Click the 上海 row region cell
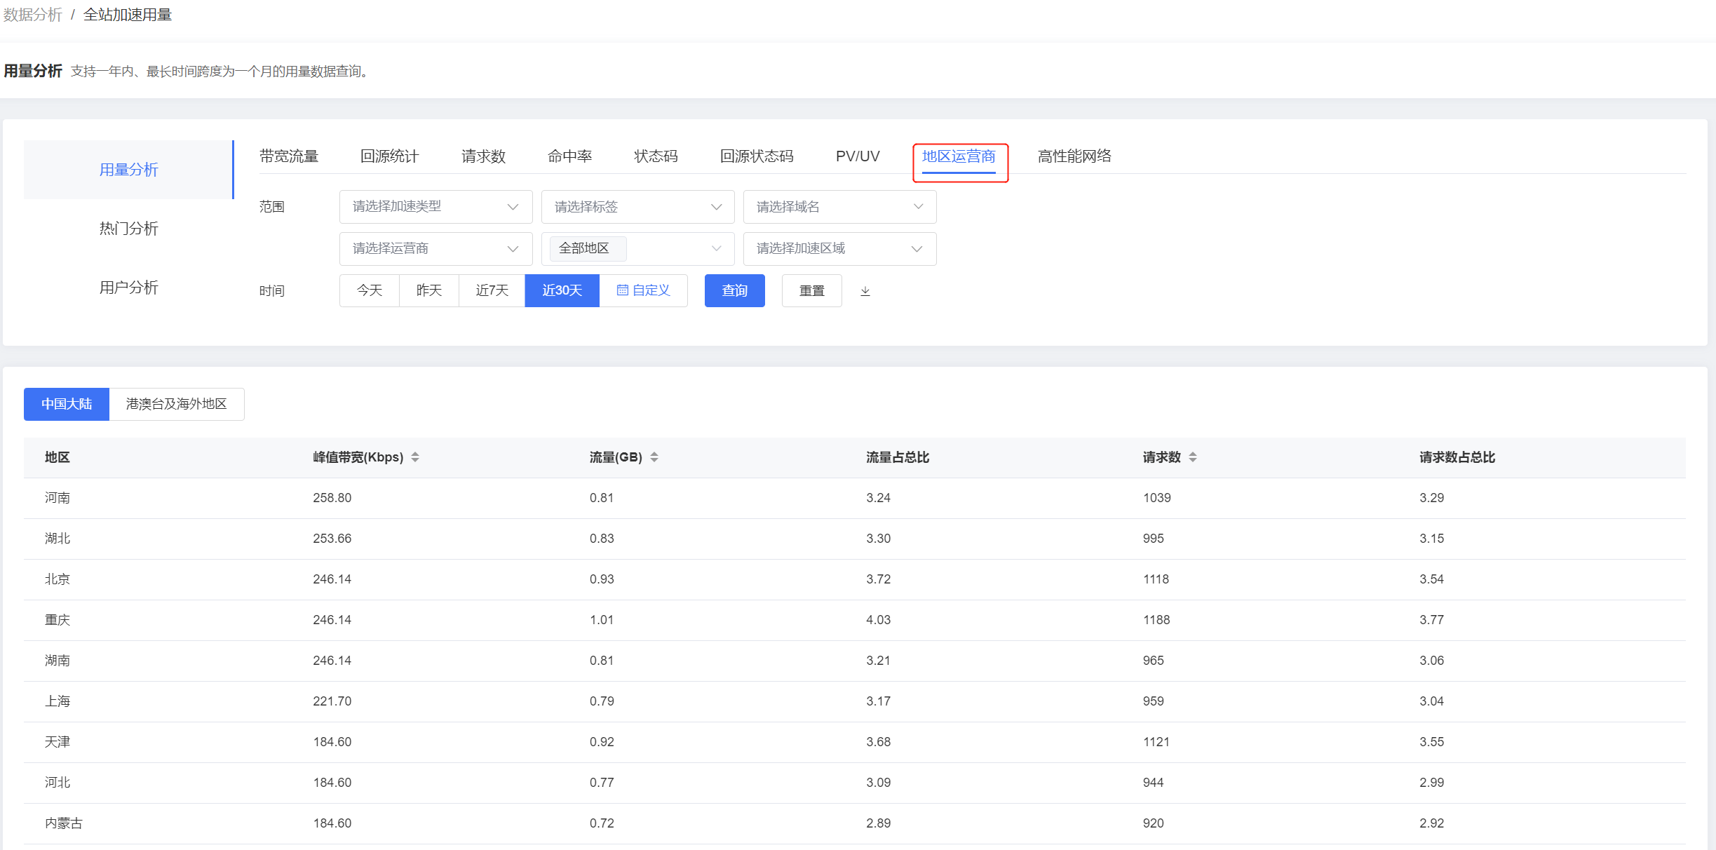Image resolution: width=1716 pixels, height=850 pixels. click(x=58, y=701)
